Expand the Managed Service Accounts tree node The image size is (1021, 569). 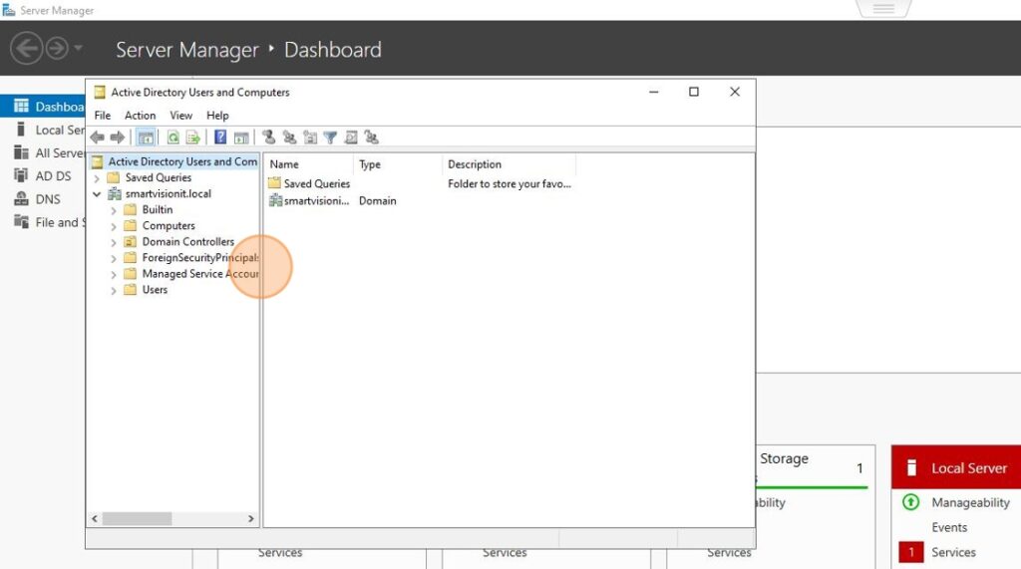click(x=114, y=275)
